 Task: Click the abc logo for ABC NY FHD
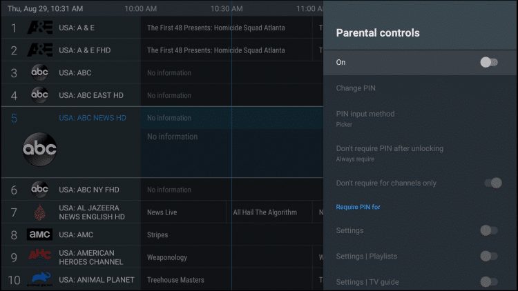pyautogui.click(x=39, y=190)
